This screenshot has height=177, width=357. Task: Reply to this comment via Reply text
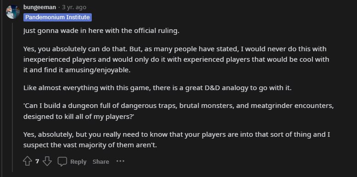pos(78,162)
